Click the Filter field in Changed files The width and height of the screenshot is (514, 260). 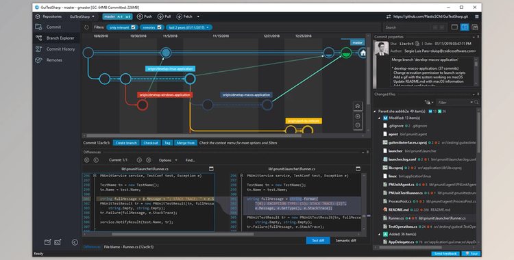click(x=454, y=103)
